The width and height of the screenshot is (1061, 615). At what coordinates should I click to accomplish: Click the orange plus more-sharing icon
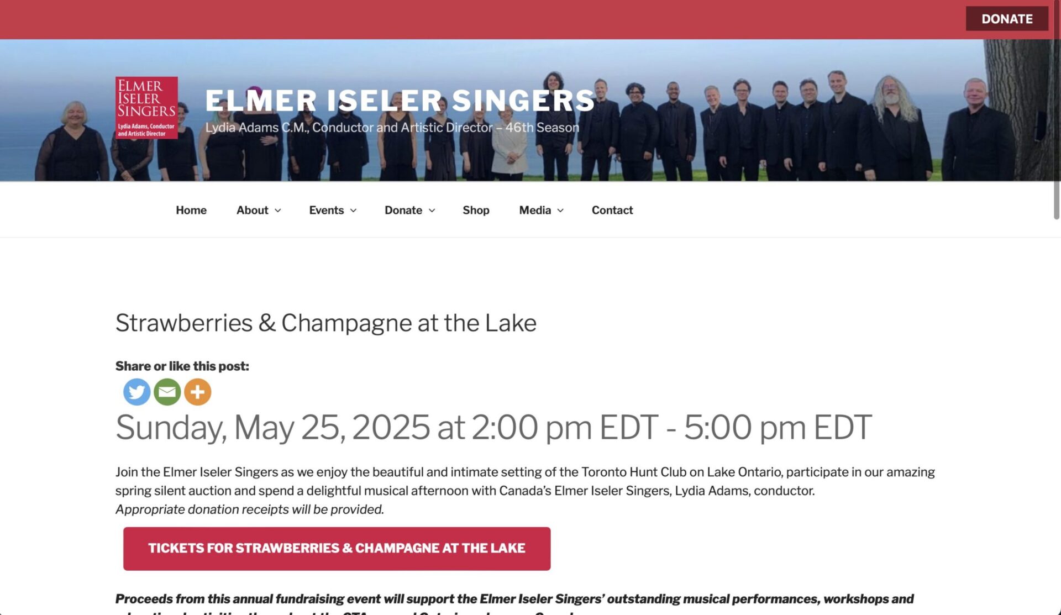(197, 392)
